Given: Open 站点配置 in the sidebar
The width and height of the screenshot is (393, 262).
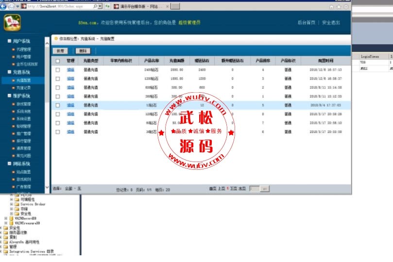Looking at the screenshot, I should 23,172.
